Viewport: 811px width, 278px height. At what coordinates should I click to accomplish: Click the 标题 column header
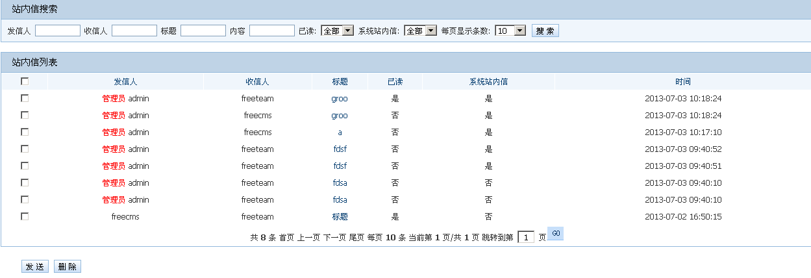(340, 82)
